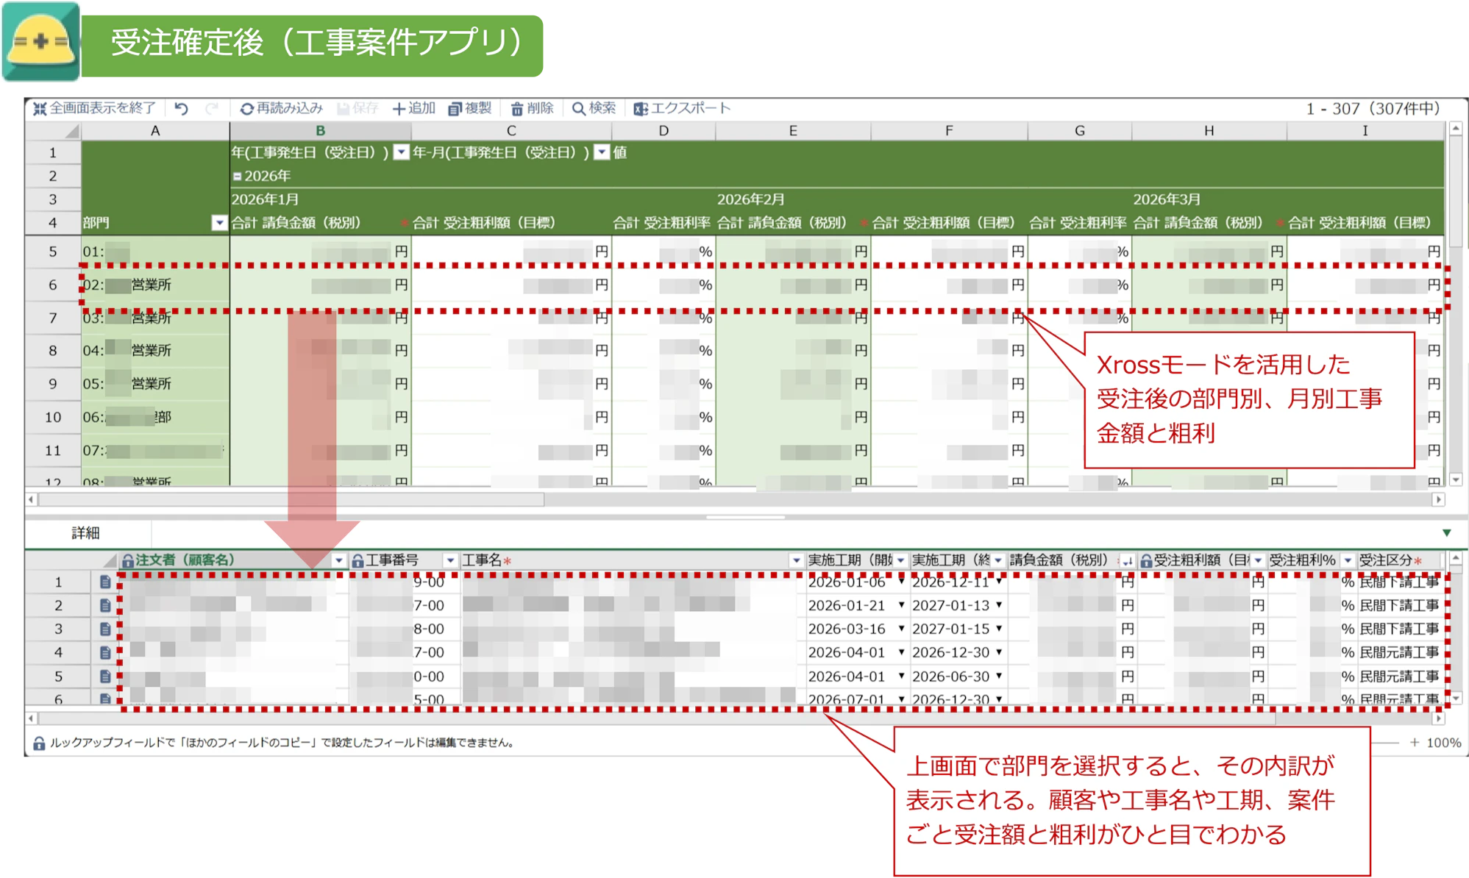1469x878 pixels.
Task: Open the 年(工事発生日) filter dropdown
Action: [x=401, y=152]
